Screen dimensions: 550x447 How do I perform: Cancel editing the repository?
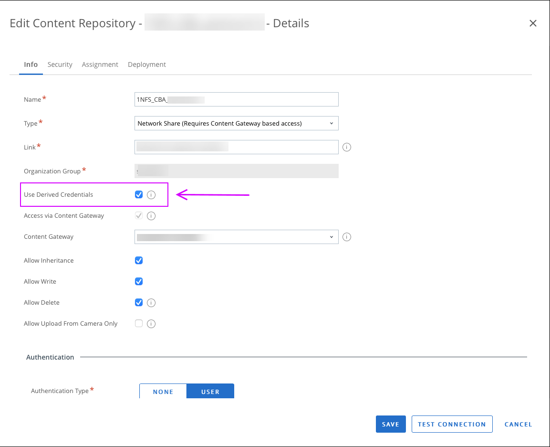[x=518, y=424]
